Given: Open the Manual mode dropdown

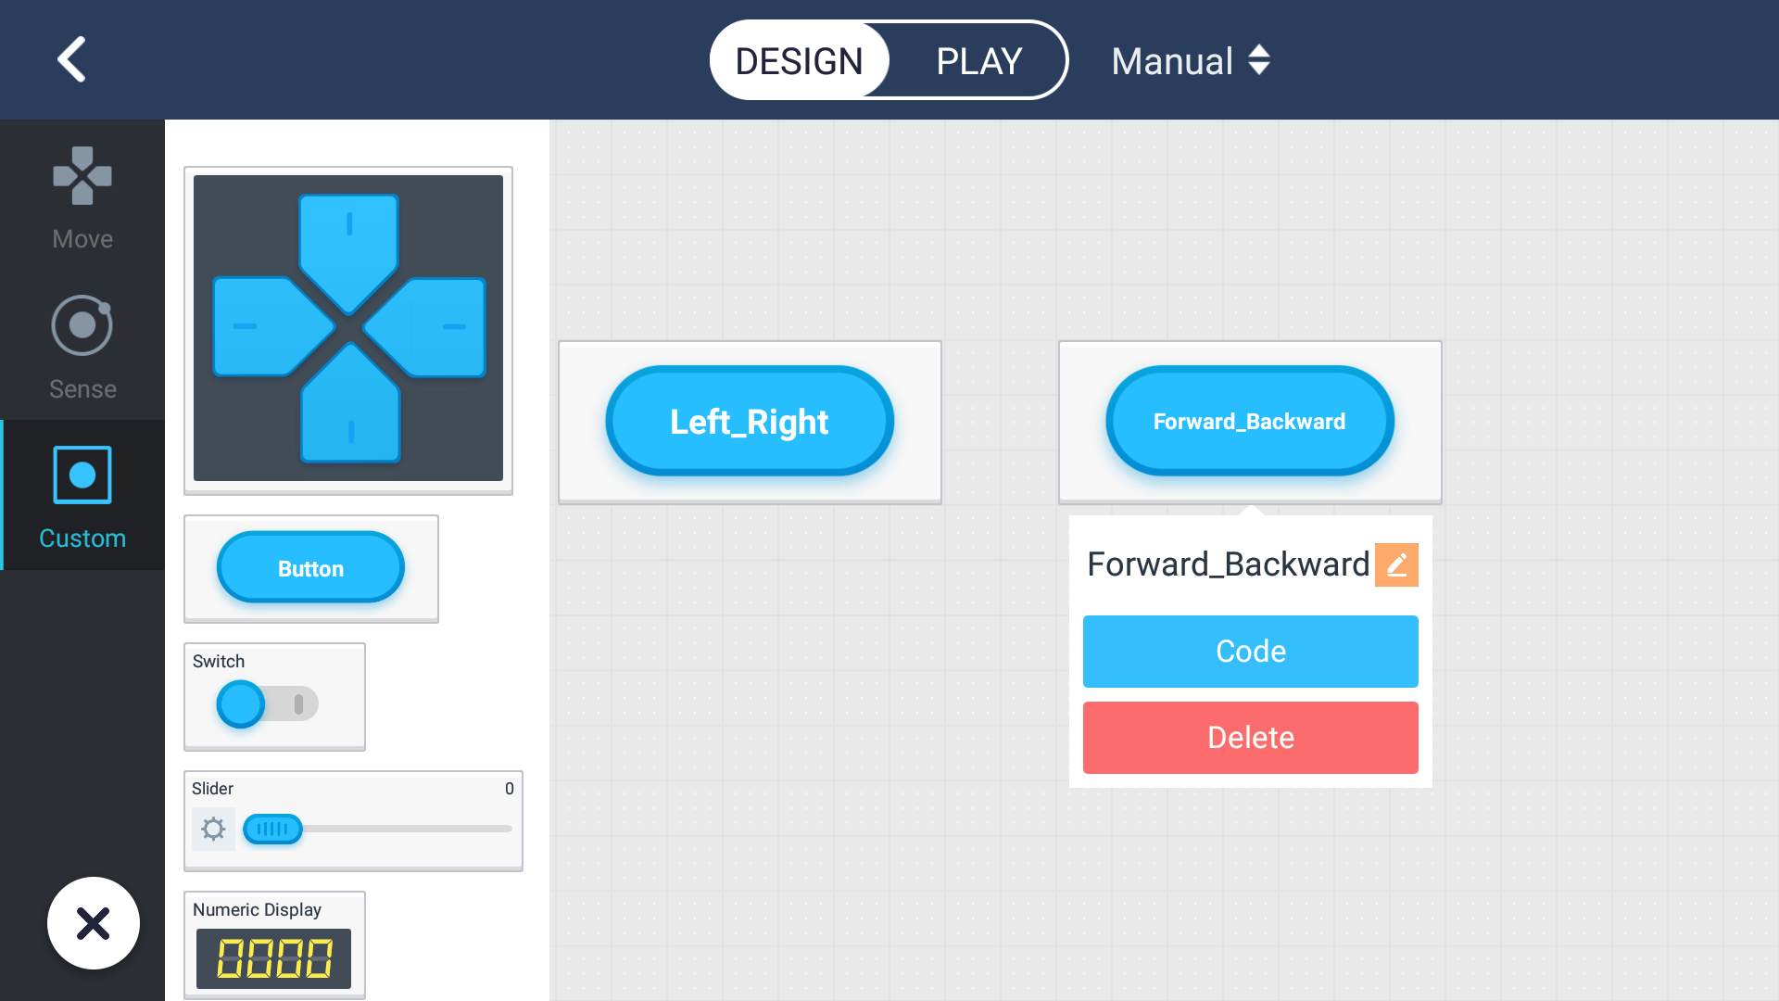Looking at the screenshot, I should (1190, 61).
